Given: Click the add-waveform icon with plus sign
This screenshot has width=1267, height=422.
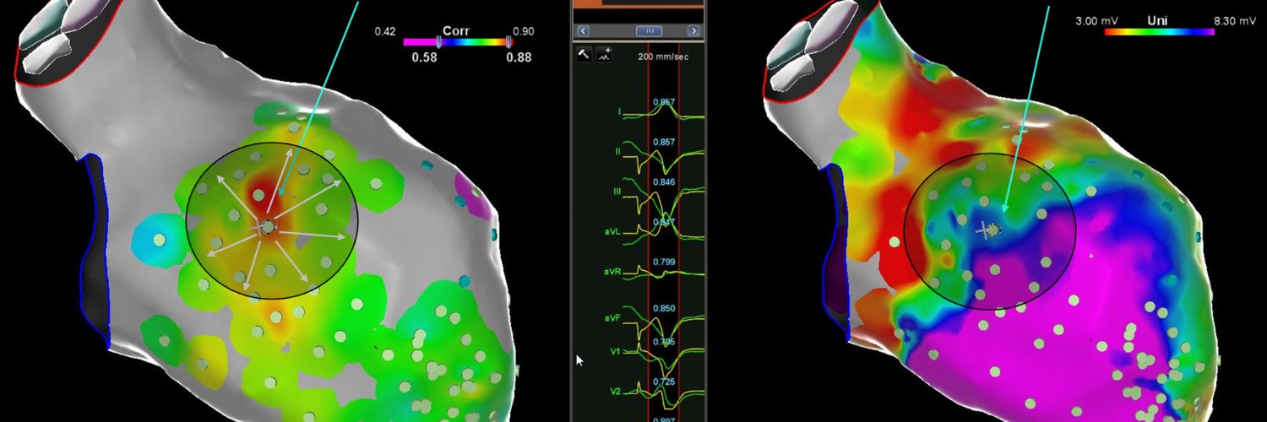Looking at the screenshot, I should pyautogui.click(x=605, y=54).
